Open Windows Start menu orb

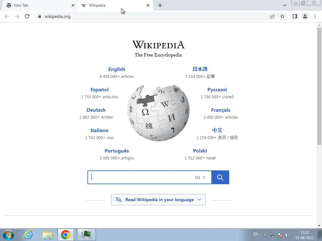(x=8, y=235)
